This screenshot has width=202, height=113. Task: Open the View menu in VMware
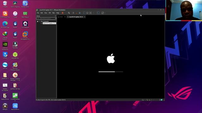tap(45, 13)
